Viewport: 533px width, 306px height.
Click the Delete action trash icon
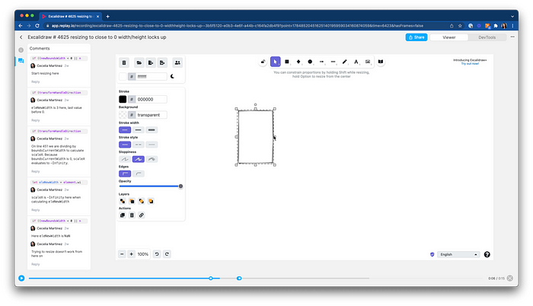coord(132,215)
